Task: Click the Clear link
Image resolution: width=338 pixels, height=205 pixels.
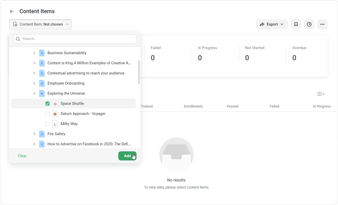Action: pos(22,156)
